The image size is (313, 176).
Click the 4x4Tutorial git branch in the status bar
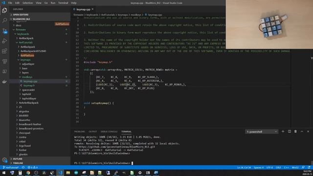click(11, 167)
